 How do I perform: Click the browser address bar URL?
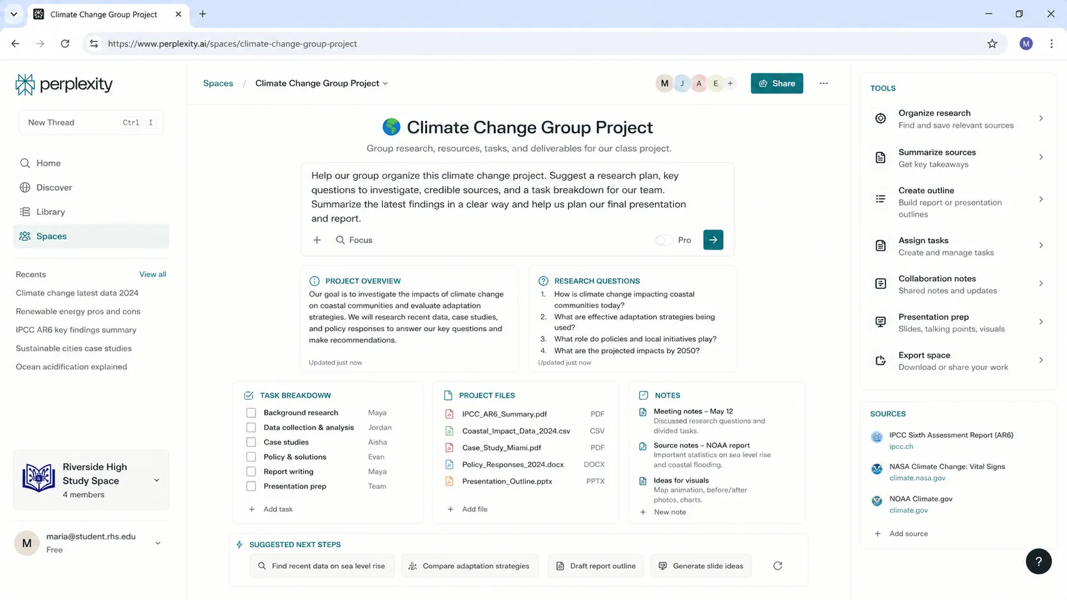pos(232,44)
